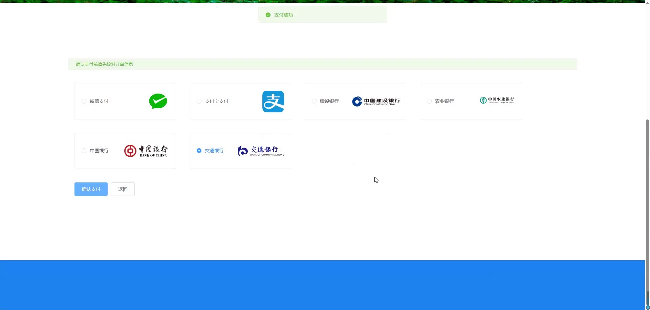Click the 微信支付 label text
Screen dimensions: 650x310
click(x=99, y=101)
